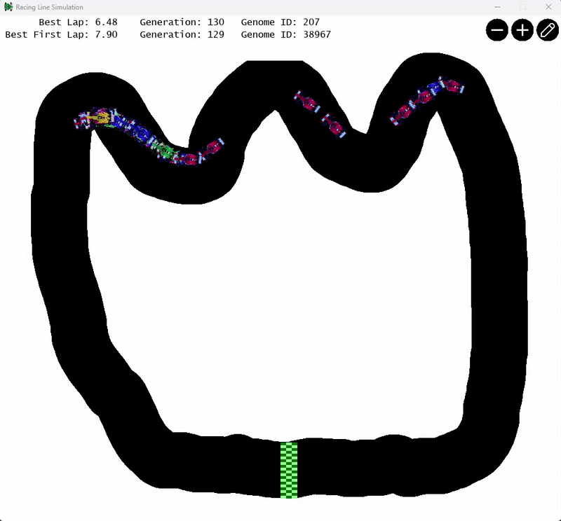Click the Generation: 130 counter
This screenshot has width=561, height=521.
tap(181, 22)
